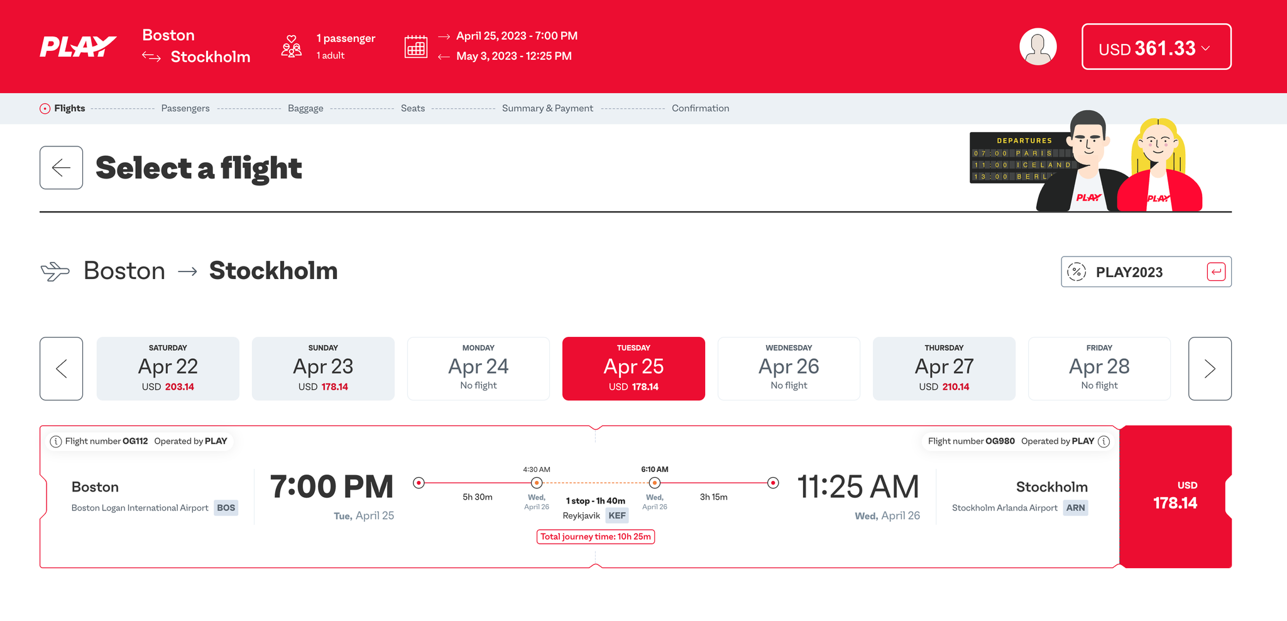Select the Apr 22 departure date

[167, 368]
